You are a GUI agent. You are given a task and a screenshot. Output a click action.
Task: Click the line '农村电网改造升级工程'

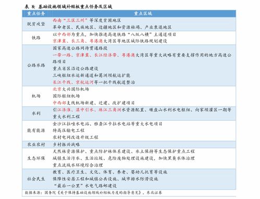[x=76, y=137]
